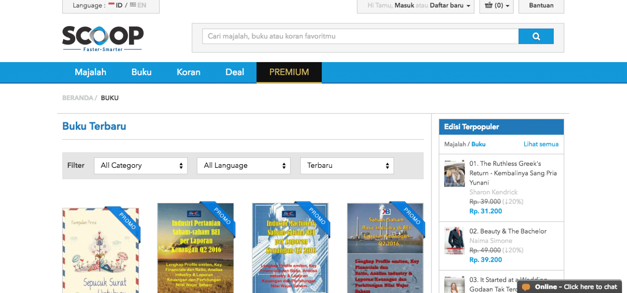The width and height of the screenshot is (627, 293).
Task: Go to BERANDA breadcrumb link
Action: tap(77, 98)
